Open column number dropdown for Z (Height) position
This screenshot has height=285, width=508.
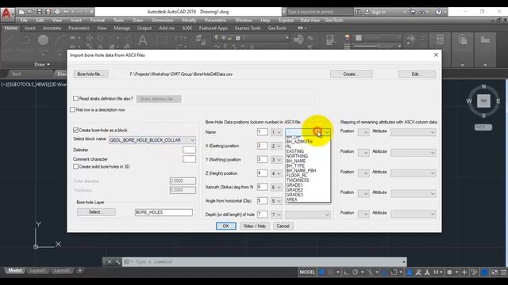(x=276, y=173)
